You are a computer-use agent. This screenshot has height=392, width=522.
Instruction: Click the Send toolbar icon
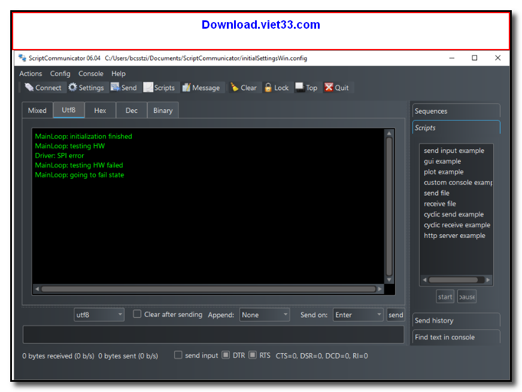pyautogui.click(x=125, y=87)
